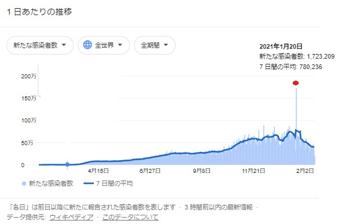Image resolution: width=345 pixels, height=224 pixels.
Task: Open the このデータについて link
Action: (130, 217)
